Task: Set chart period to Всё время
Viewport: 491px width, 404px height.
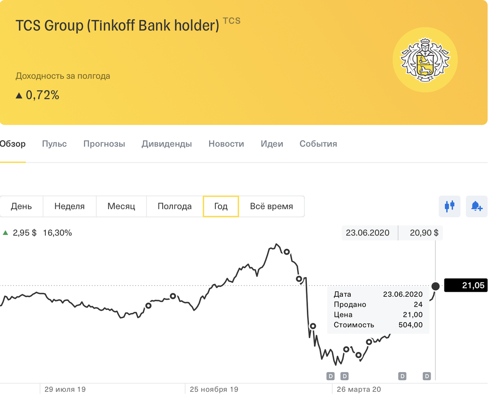Action: pos(272,206)
